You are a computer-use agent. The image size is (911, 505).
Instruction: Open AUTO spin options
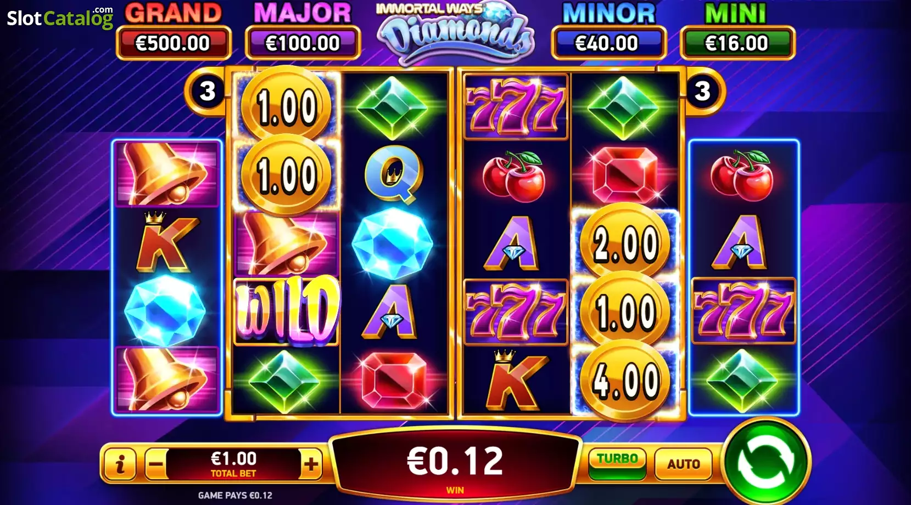(683, 464)
